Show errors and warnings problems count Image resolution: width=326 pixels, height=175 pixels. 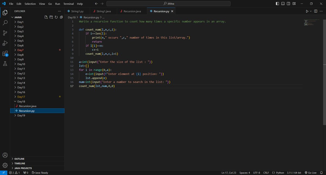click(x=14, y=173)
